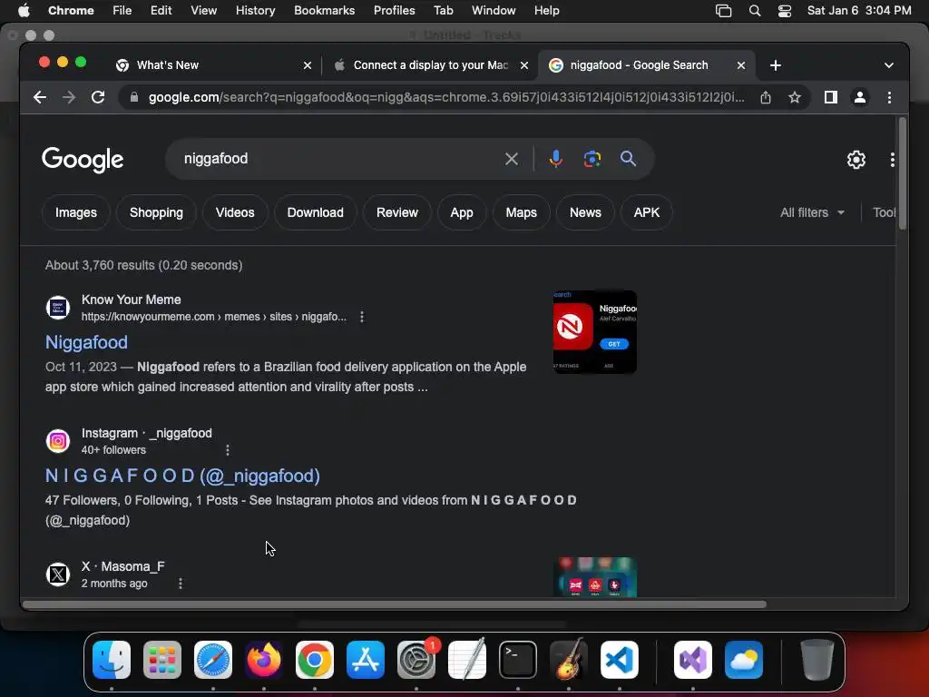The width and height of the screenshot is (929, 697).
Task: Open Google quick settings gear
Action: [856, 160]
